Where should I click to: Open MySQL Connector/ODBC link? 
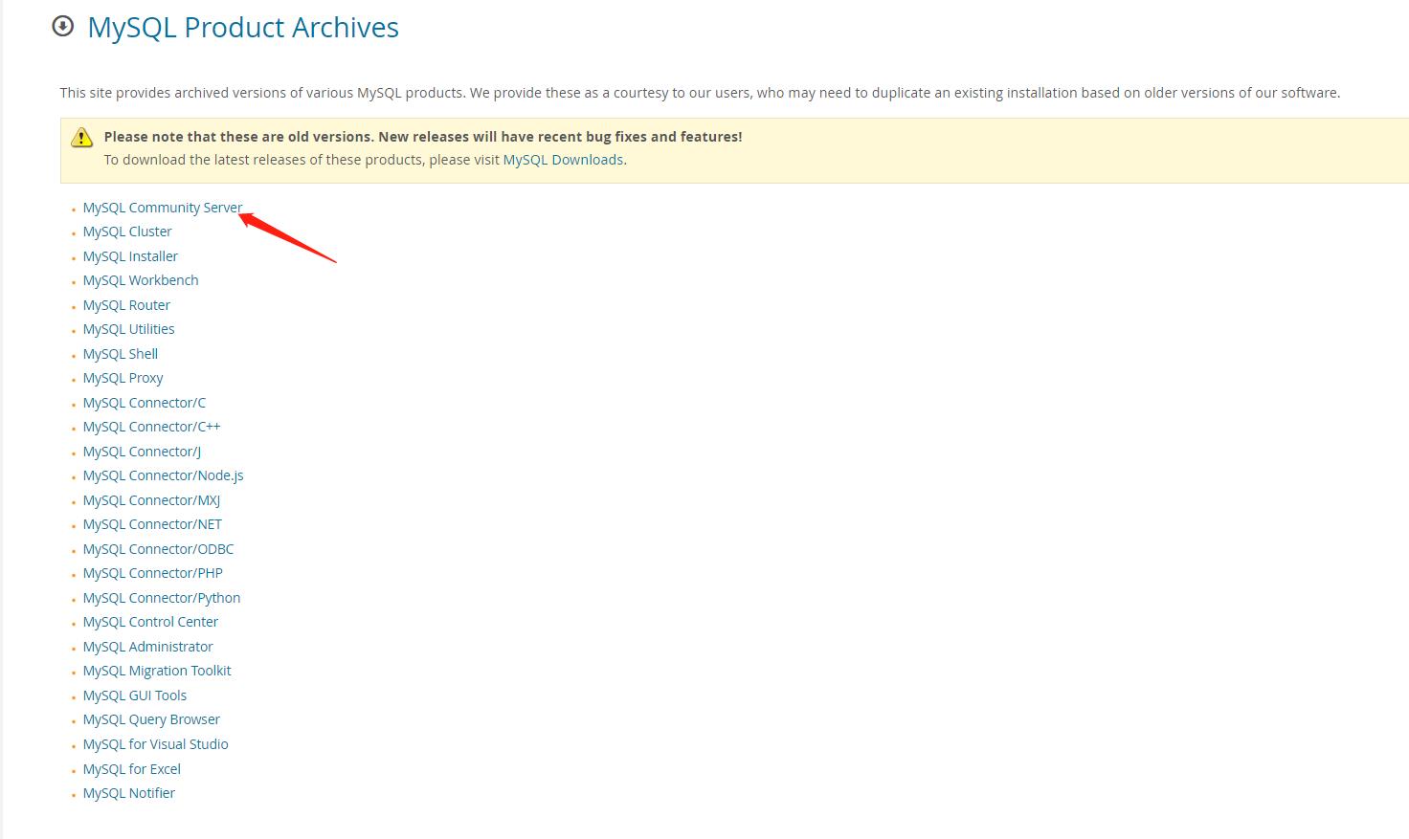[x=159, y=549]
